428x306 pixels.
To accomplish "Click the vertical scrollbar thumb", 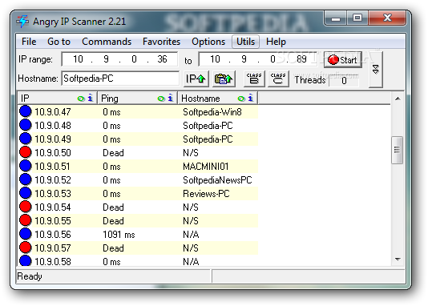I will tap(398, 150).
